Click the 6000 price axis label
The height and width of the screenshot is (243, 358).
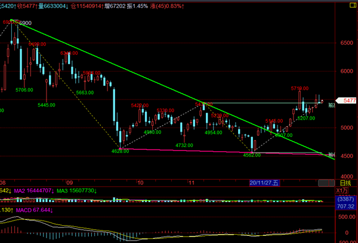tap(347, 71)
